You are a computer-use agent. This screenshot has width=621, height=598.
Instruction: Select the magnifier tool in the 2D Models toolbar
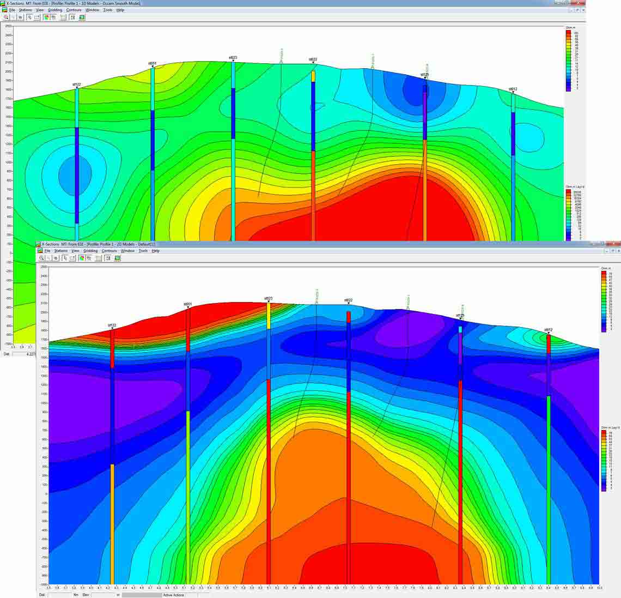(41, 258)
